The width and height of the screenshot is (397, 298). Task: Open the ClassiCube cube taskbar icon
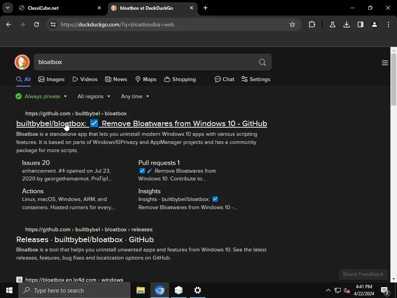[178, 290]
